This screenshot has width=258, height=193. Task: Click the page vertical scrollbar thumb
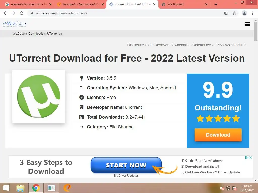tap(256, 31)
